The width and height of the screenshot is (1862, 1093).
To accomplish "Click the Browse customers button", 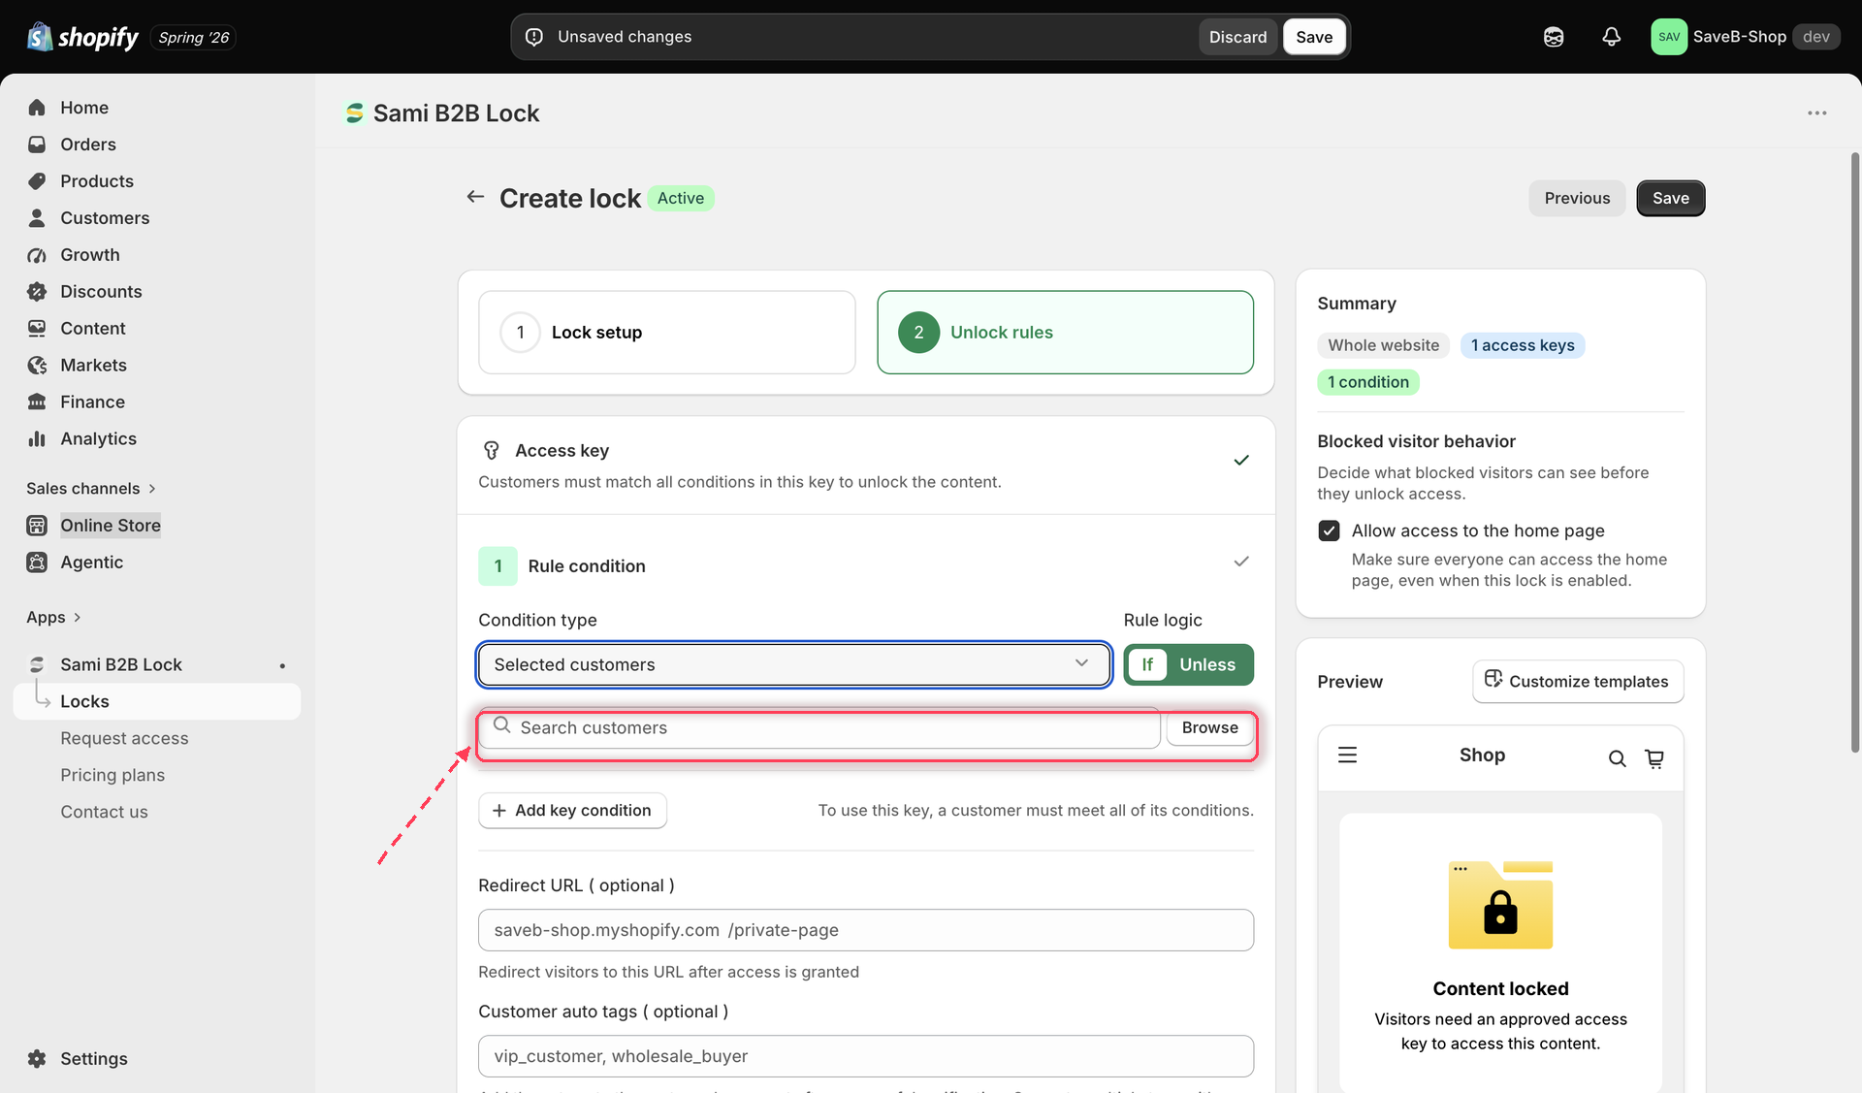I will [1209, 727].
